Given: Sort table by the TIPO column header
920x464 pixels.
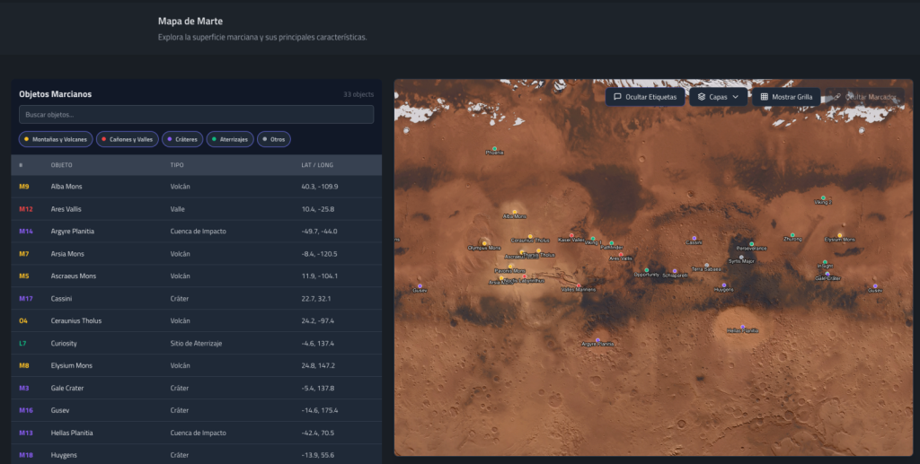Looking at the screenshot, I should point(177,165).
